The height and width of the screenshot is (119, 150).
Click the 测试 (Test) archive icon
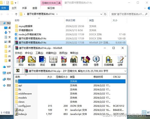click(x=42, y=61)
